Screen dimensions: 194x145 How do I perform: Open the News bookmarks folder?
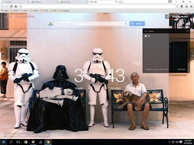24,10
